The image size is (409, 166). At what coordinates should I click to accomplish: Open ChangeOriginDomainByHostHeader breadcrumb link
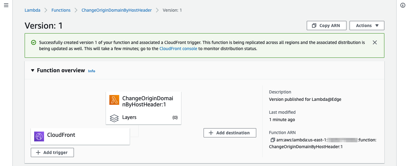116,10
